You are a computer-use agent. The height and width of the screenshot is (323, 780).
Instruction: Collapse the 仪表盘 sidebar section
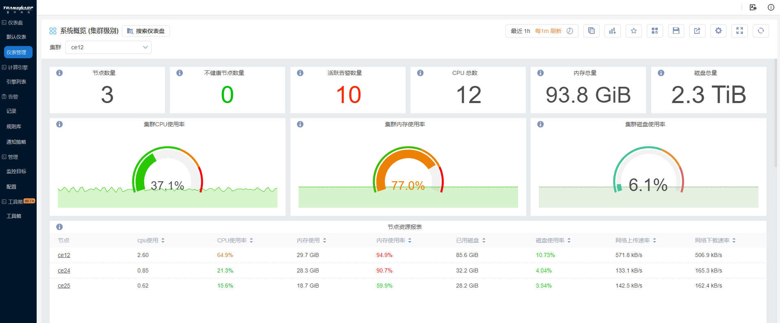(x=13, y=23)
